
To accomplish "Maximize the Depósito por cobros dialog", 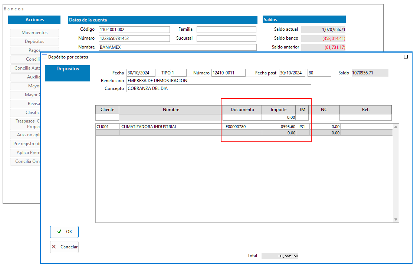I will coord(405,57).
